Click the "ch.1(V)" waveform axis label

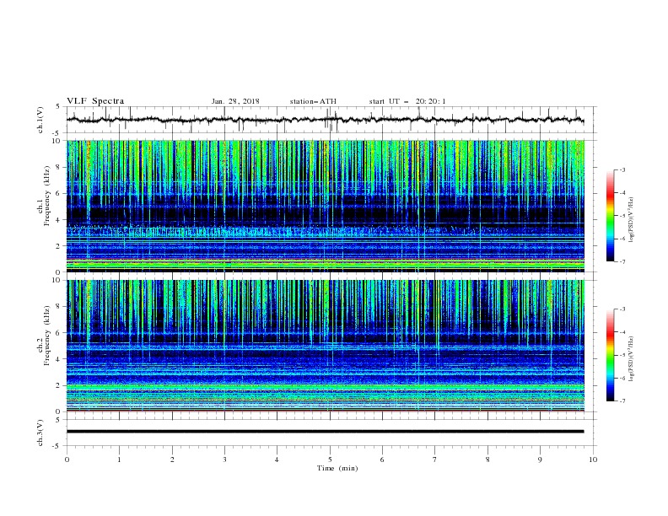40,120
